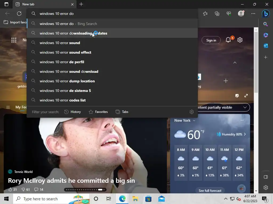Open sidebar search magnifier icon
Viewport: 273px width, 204px height.
coord(266,24)
